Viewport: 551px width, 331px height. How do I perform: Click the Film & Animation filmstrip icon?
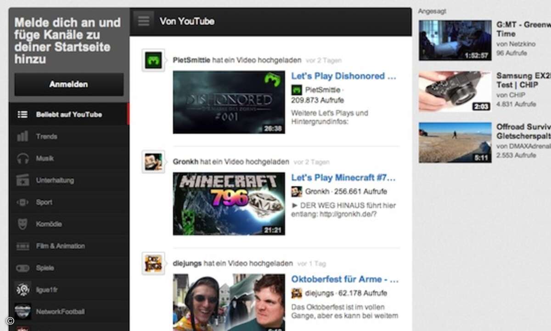point(22,246)
